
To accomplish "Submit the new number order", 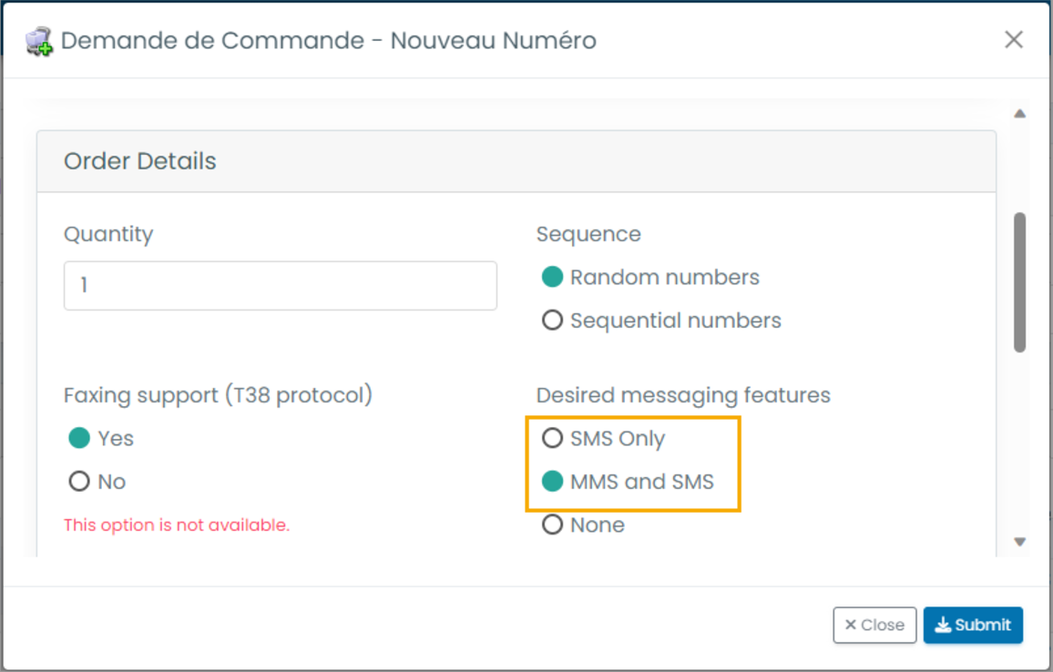I will (973, 625).
